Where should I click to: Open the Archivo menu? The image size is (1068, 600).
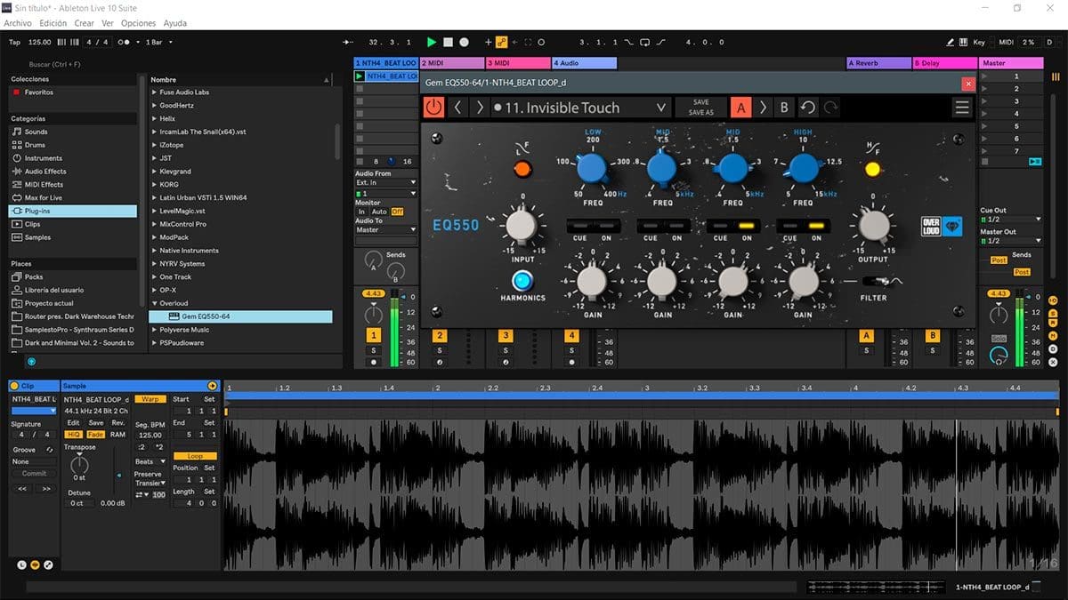[x=18, y=23]
